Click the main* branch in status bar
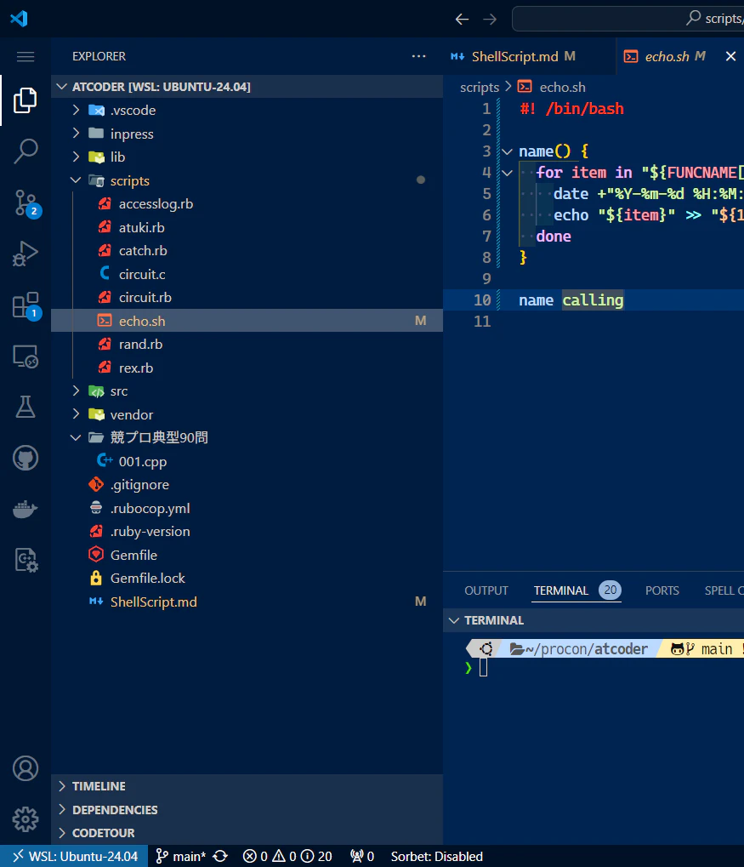The image size is (744, 867). coord(181,857)
